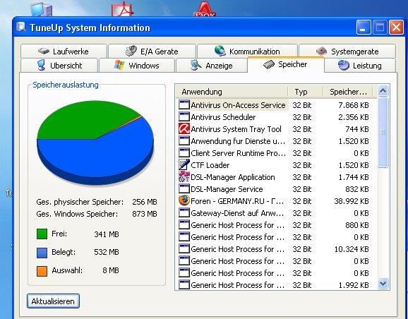Select the Kommunikation tab
The width and height of the screenshot is (408, 319).
pos(247,51)
